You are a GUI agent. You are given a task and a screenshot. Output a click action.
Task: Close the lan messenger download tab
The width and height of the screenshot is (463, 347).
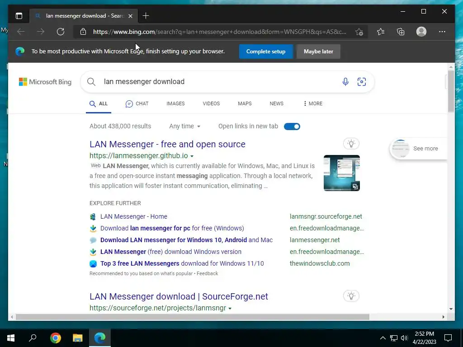(x=130, y=16)
